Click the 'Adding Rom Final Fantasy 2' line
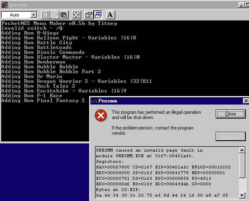Screen dimensions: 249x201 43,100
